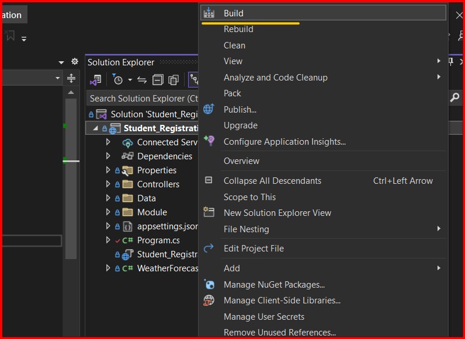Expand the Dependencies node
Screen dimensions: 465x339
[x=108, y=156]
